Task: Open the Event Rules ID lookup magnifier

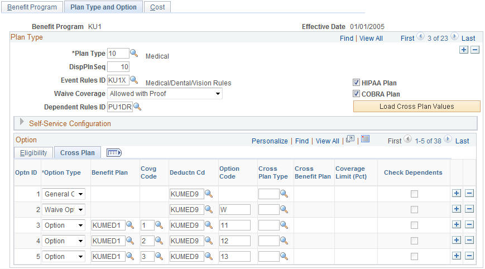Action: [x=134, y=80]
